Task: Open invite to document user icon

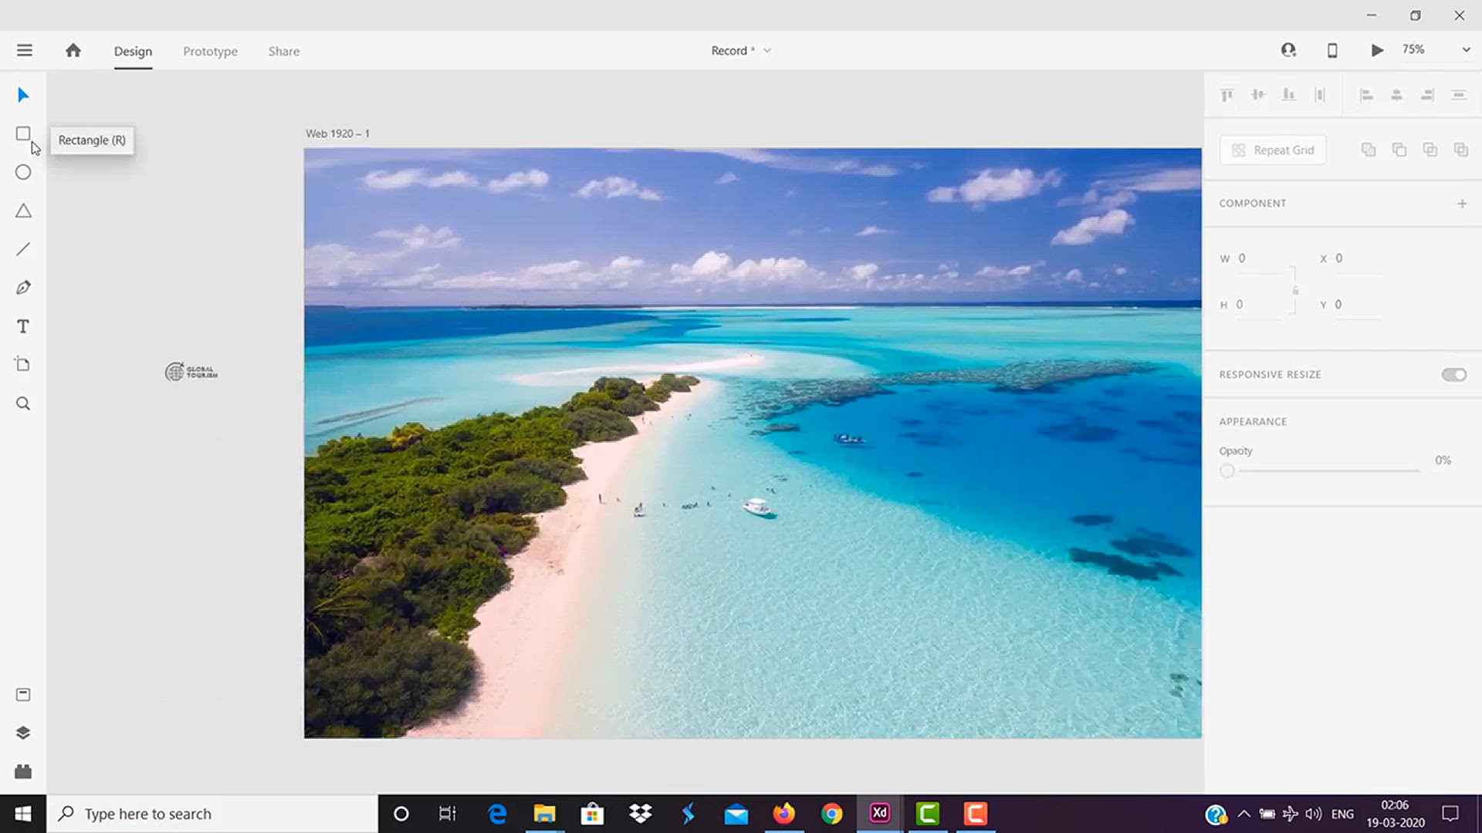Action: [1288, 50]
